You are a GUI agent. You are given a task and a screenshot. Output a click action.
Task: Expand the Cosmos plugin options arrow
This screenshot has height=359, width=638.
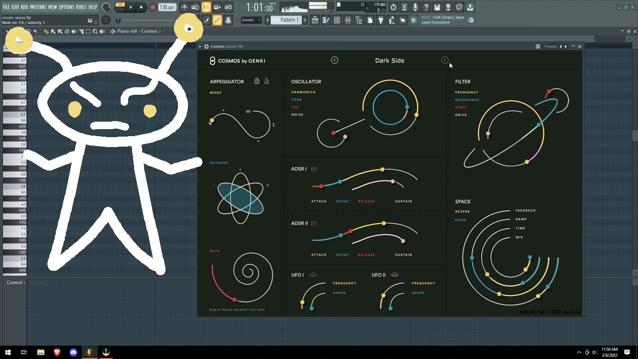[200, 46]
